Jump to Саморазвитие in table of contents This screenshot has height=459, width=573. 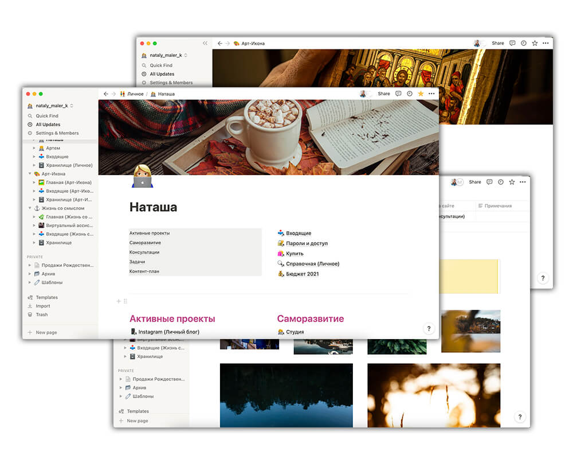(145, 243)
